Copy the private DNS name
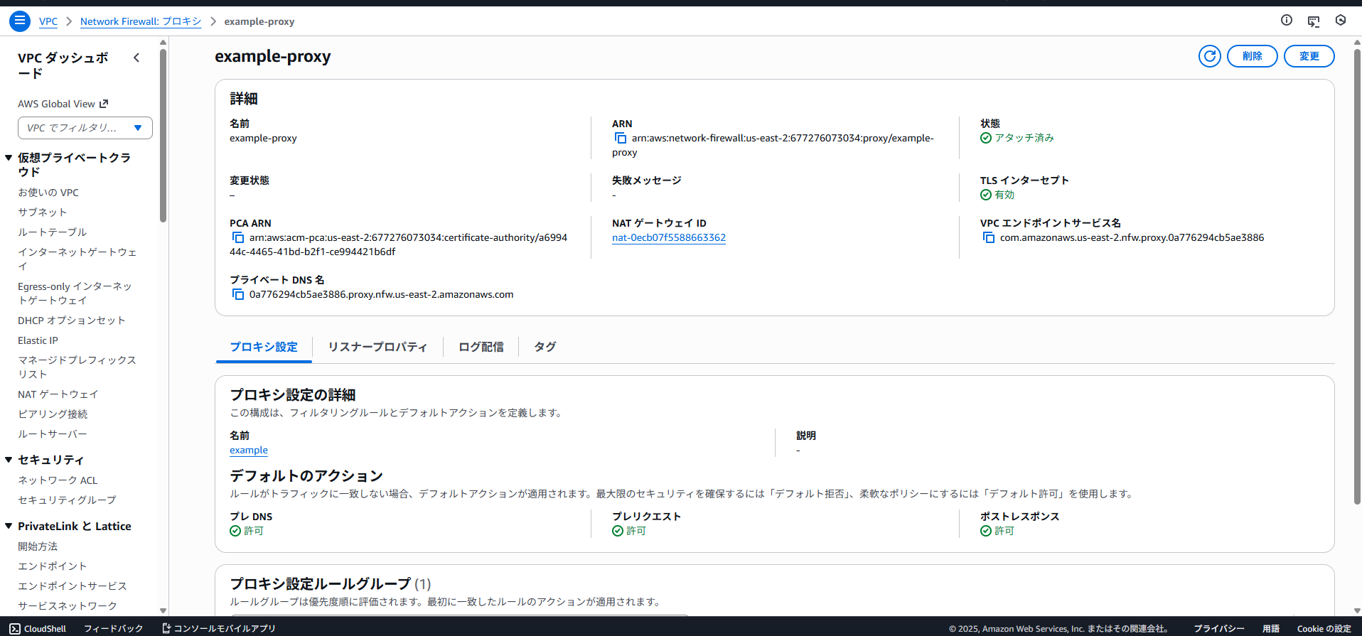Image resolution: width=1362 pixels, height=636 pixels. [237, 294]
